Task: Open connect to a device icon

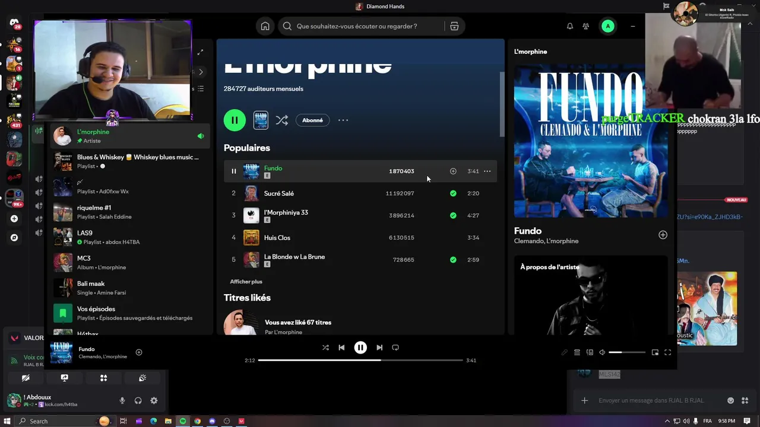Action: coord(590,352)
